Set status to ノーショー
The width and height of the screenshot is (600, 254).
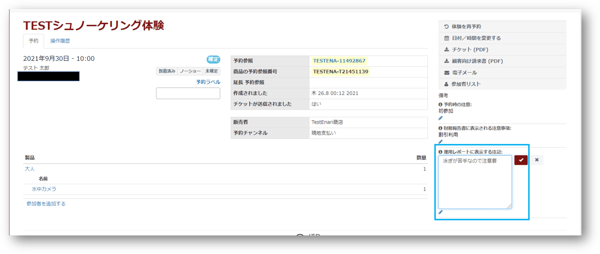coord(190,71)
